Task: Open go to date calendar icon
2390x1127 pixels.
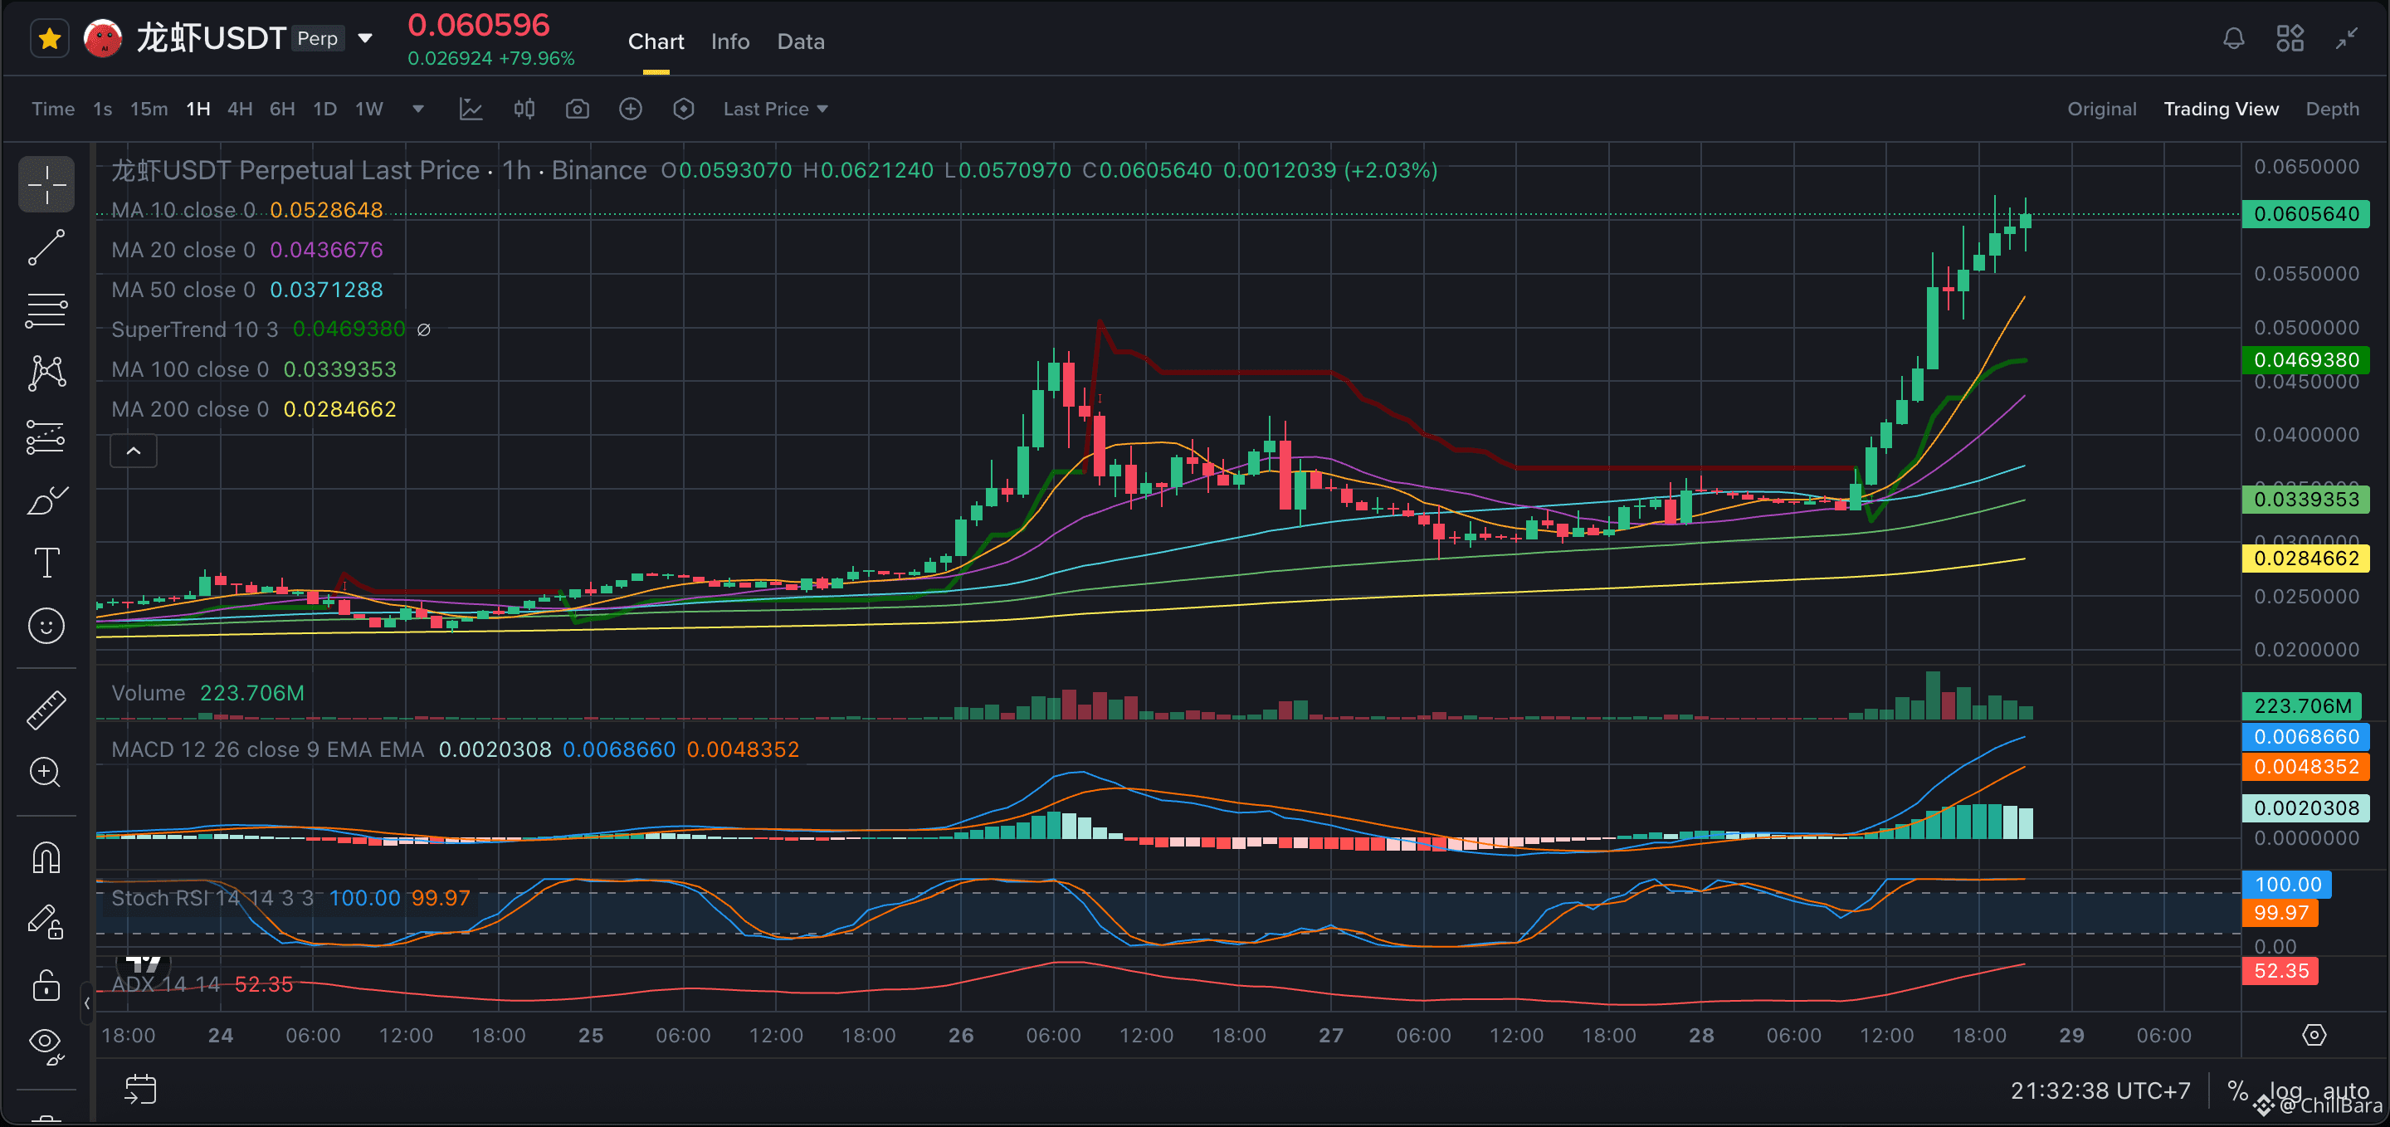Action: (140, 1090)
